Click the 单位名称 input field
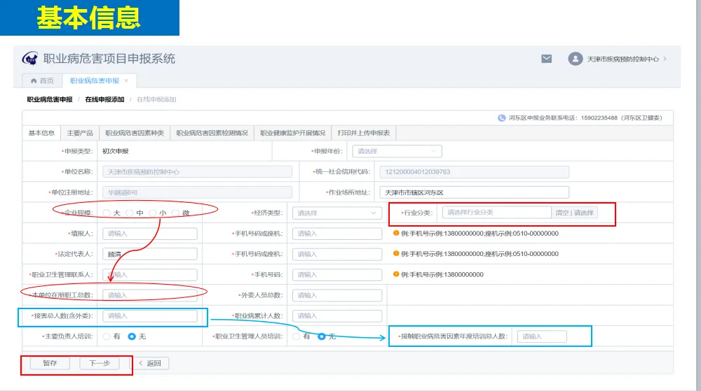 [197, 171]
